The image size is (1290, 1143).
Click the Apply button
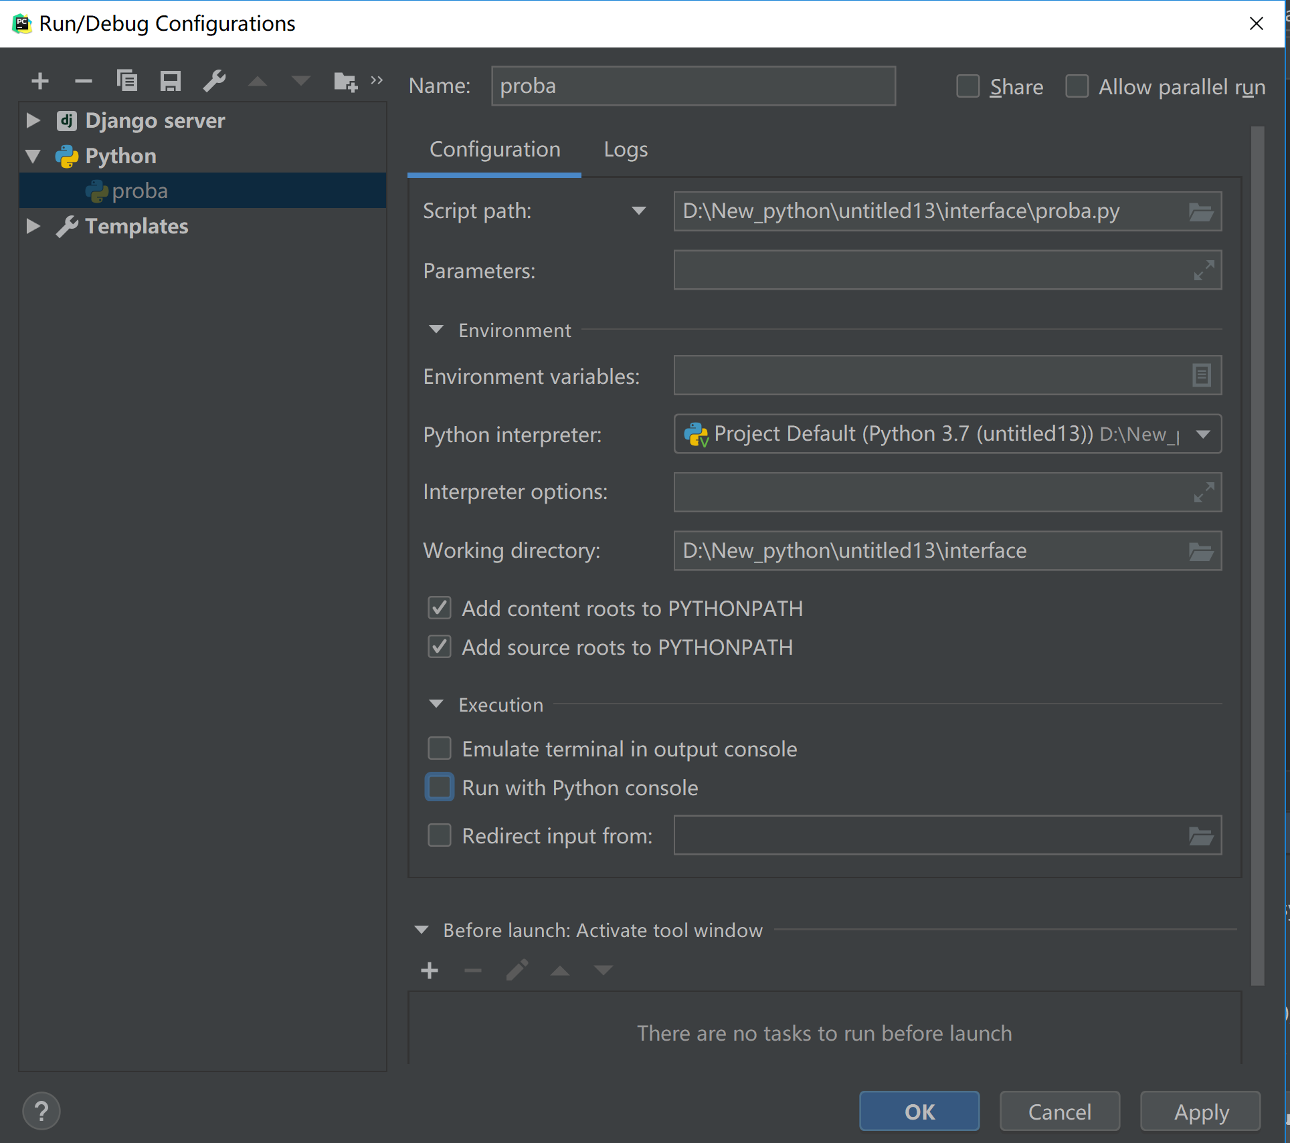pyautogui.click(x=1200, y=1111)
